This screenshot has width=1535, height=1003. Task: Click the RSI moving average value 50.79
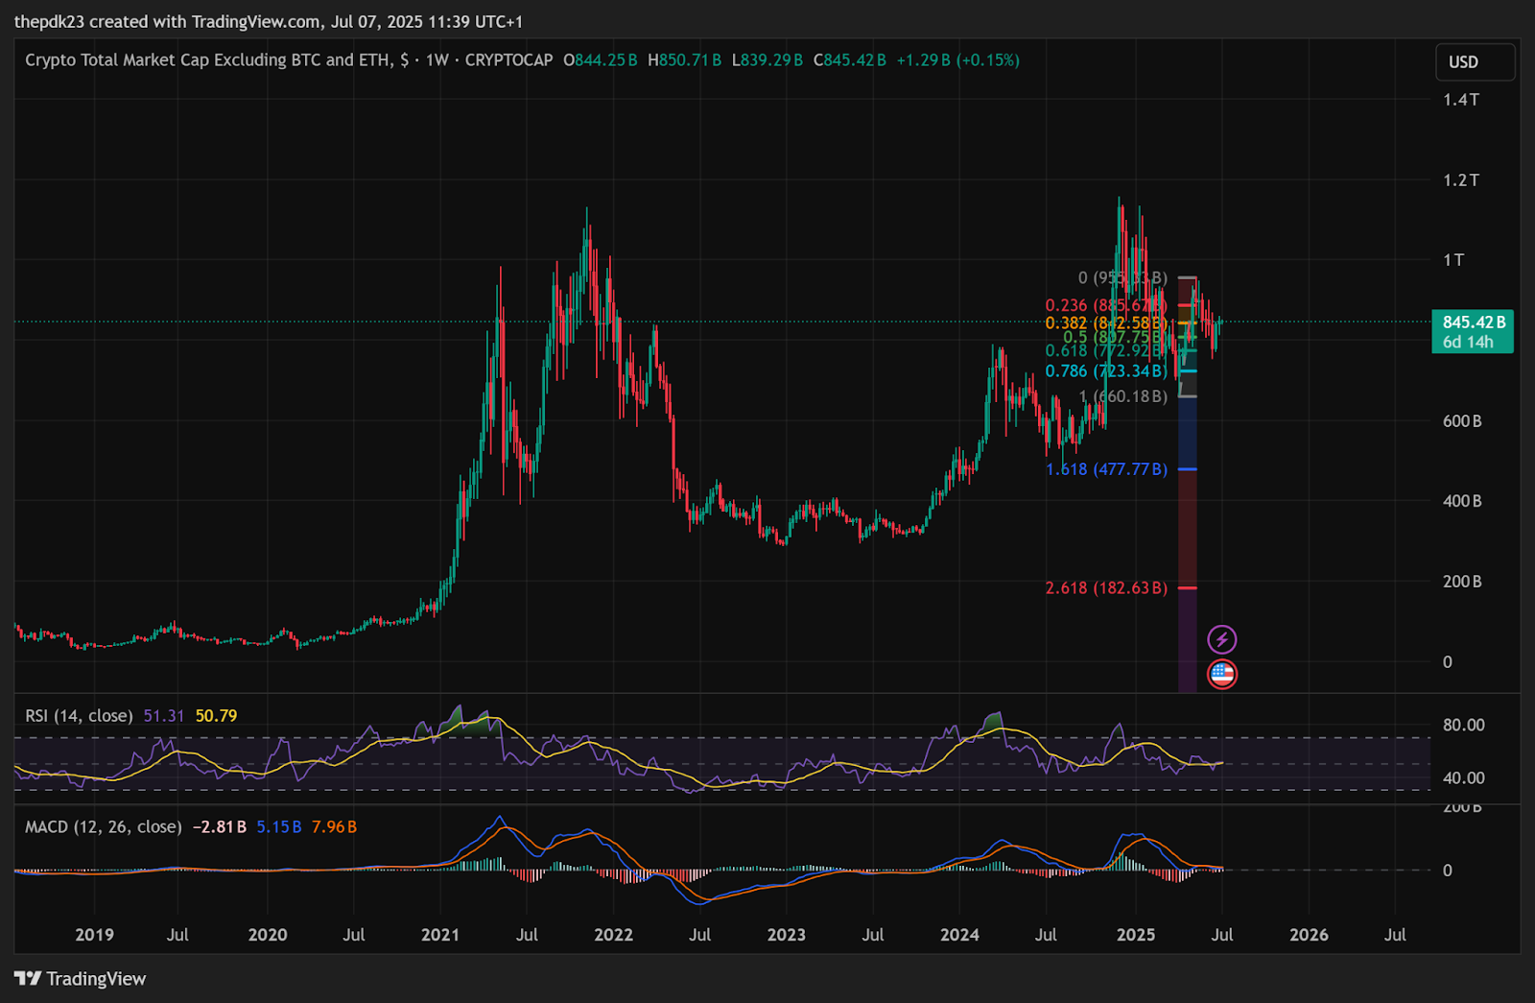216,716
